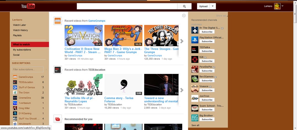Open Mega Man 2 video thumbnail
The width and height of the screenshot is (297, 130).
[123, 36]
